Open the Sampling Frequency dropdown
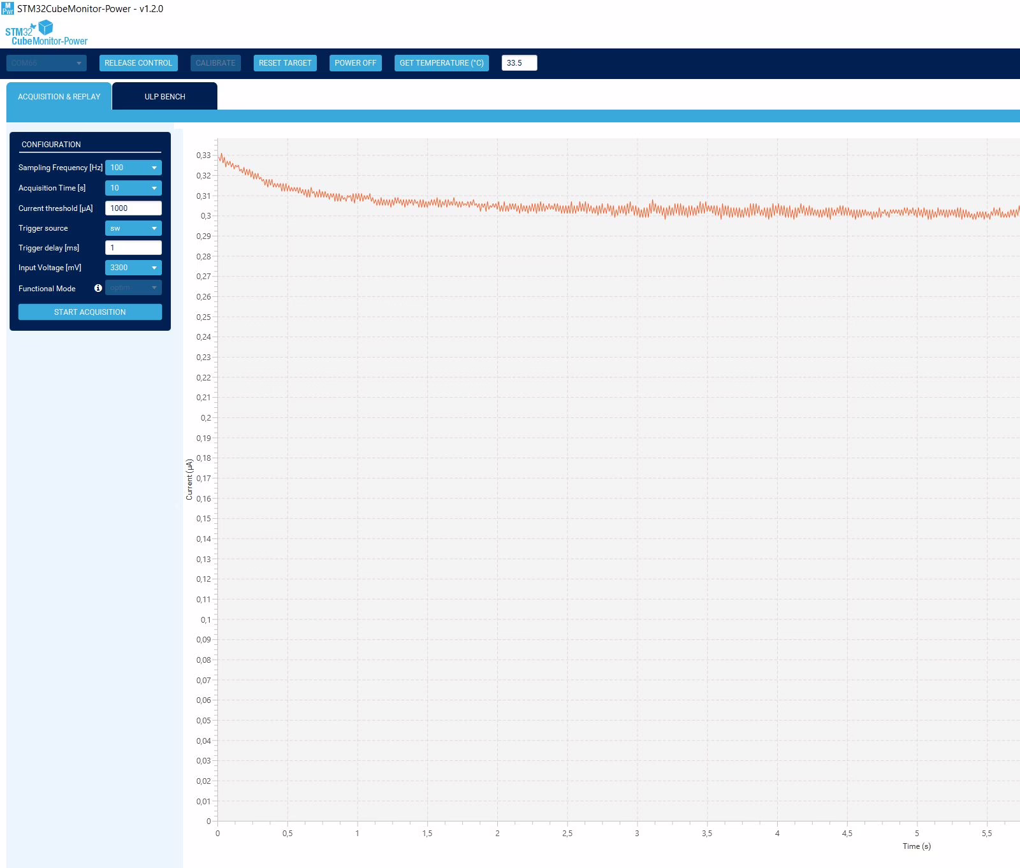The width and height of the screenshot is (1020, 868). click(133, 168)
